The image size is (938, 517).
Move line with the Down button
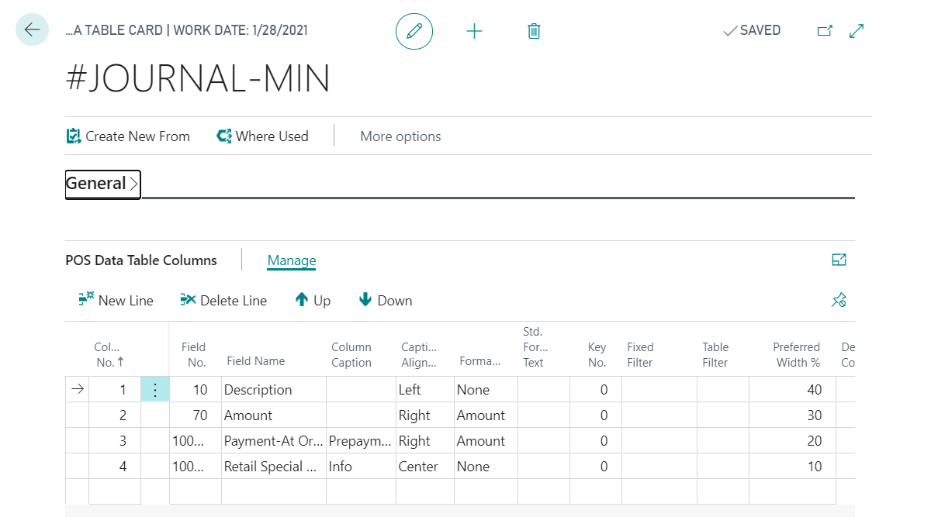coord(386,301)
